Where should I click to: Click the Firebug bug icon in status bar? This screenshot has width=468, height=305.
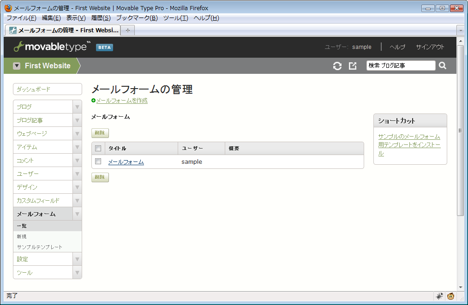click(439, 296)
